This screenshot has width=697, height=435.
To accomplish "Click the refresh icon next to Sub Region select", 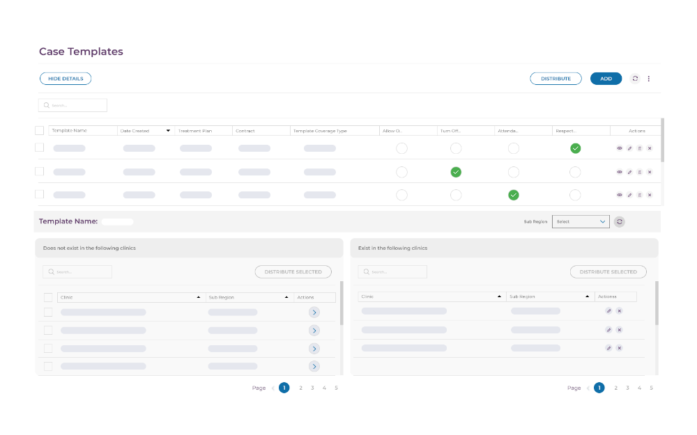I will tap(619, 221).
